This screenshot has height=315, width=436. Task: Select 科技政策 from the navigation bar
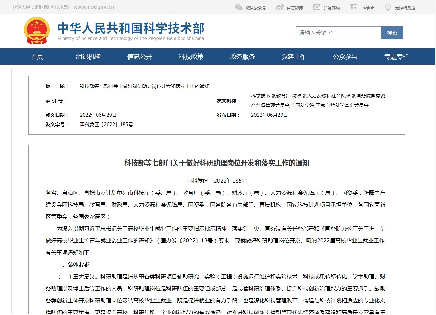click(x=191, y=56)
